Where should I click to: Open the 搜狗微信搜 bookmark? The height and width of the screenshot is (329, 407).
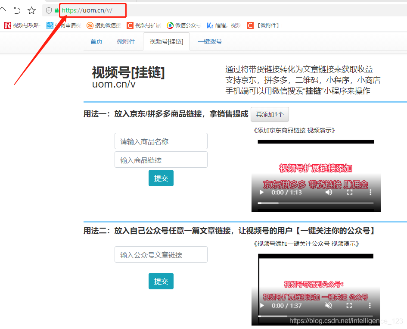tap(103, 25)
